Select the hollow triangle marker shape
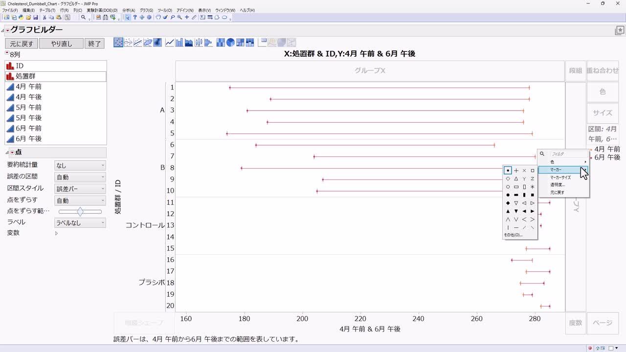 pos(516,179)
